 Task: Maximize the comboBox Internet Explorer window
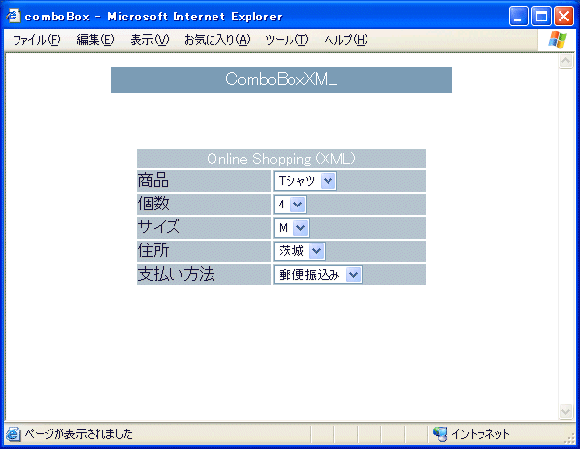541,17
